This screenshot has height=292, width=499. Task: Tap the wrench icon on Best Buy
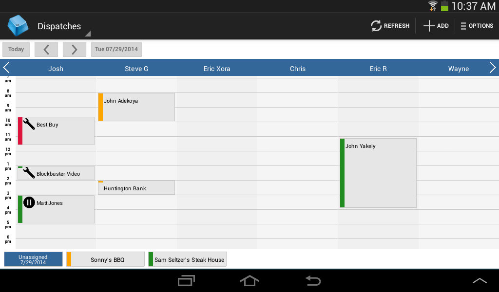pyautogui.click(x=29, y=124)
